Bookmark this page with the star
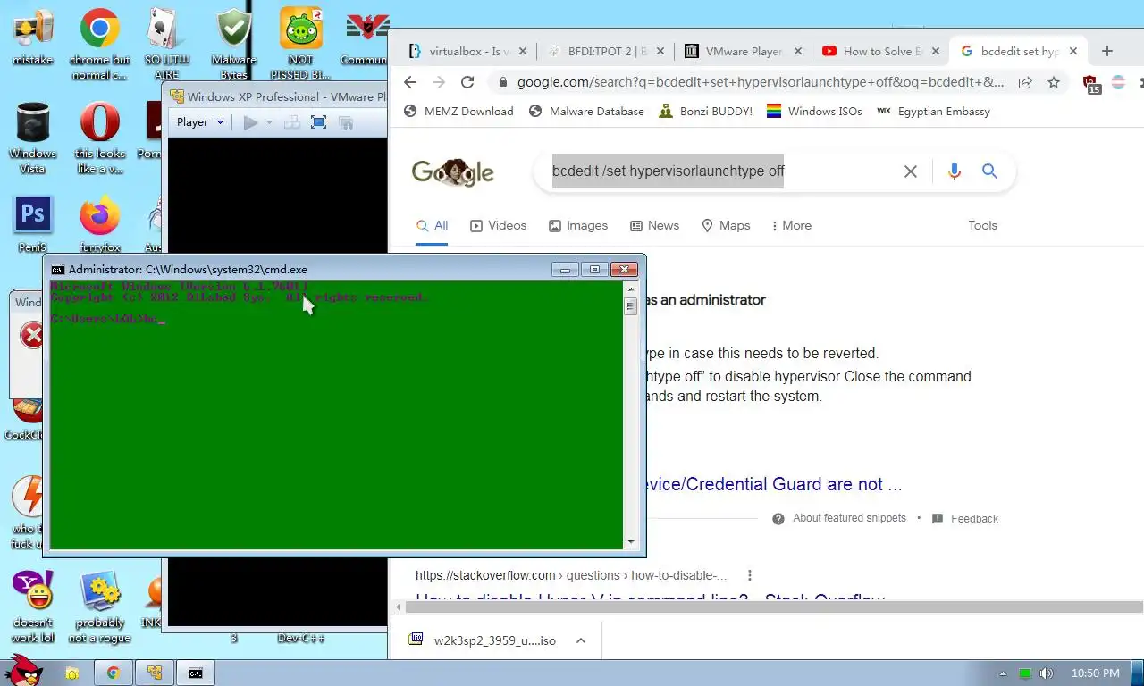Image resolution: width=1144 pixels, height=686 pixels. click(x=1054, y=82)
